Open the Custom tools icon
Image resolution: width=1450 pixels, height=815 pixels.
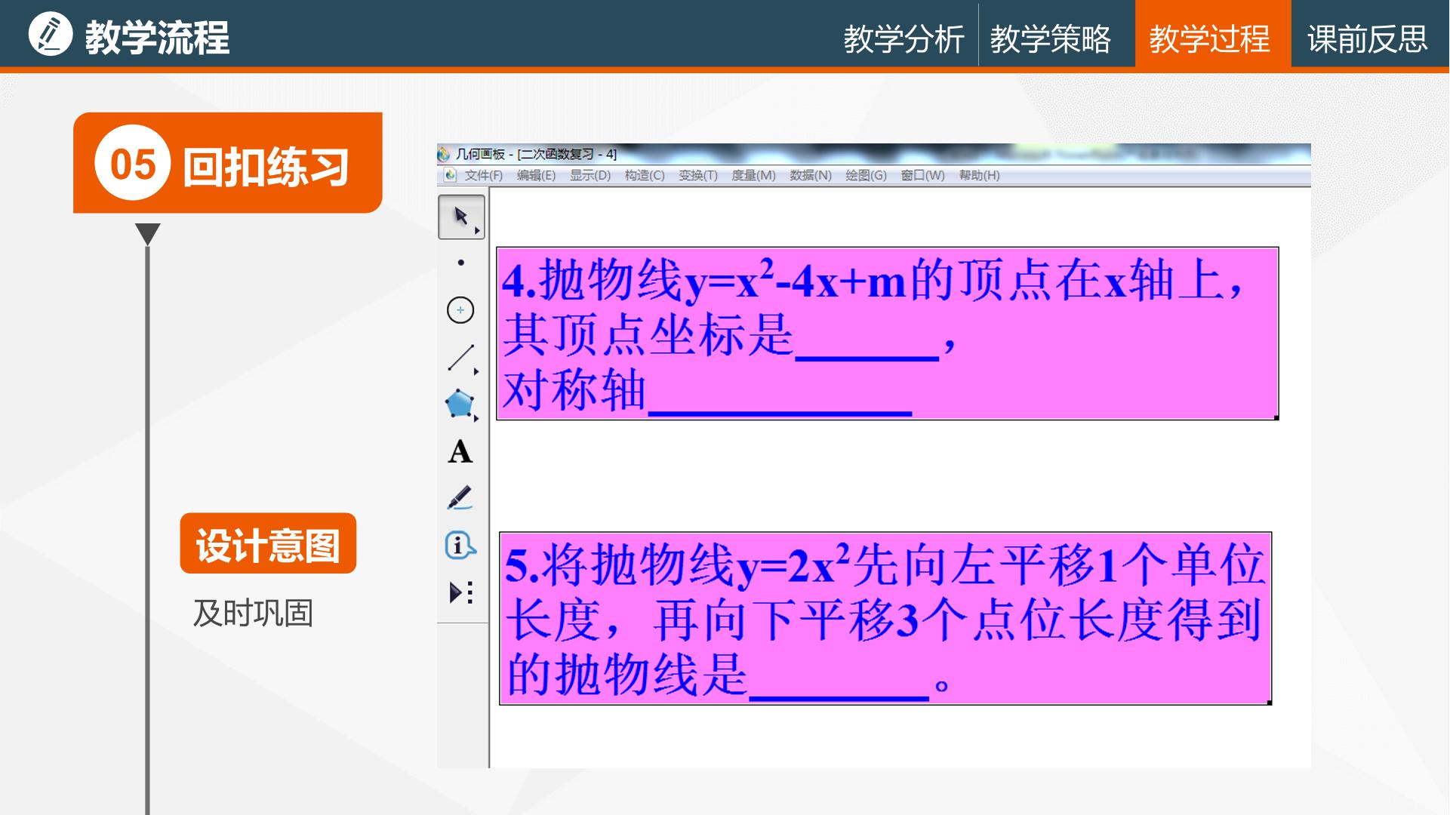[x=461, y=592]
